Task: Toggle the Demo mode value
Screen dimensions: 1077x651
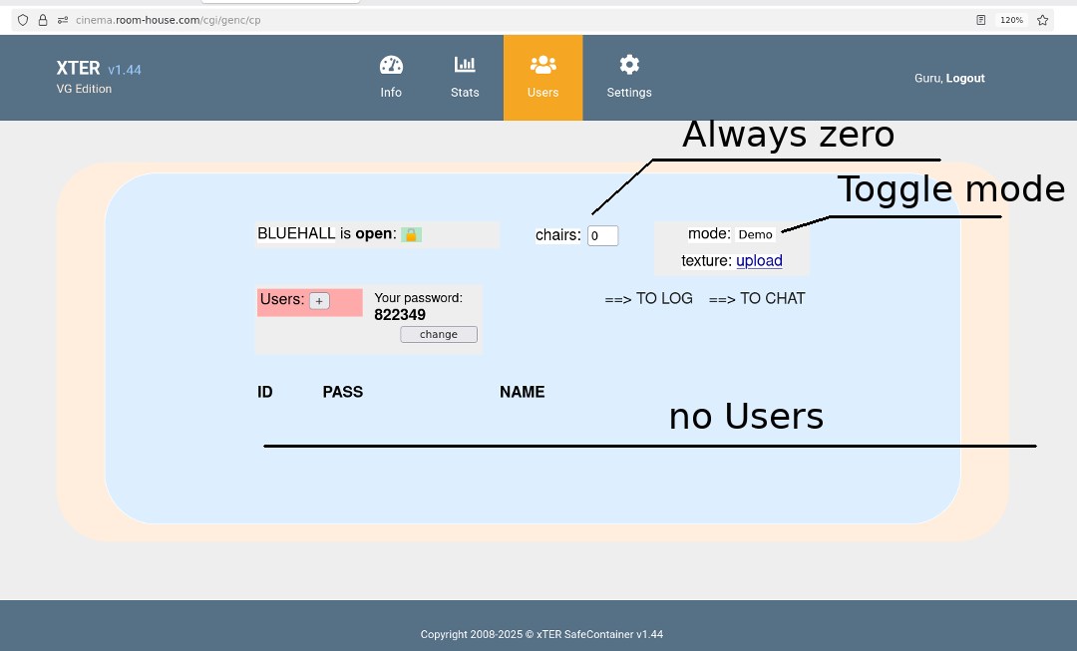Action: tap(755, 234)
